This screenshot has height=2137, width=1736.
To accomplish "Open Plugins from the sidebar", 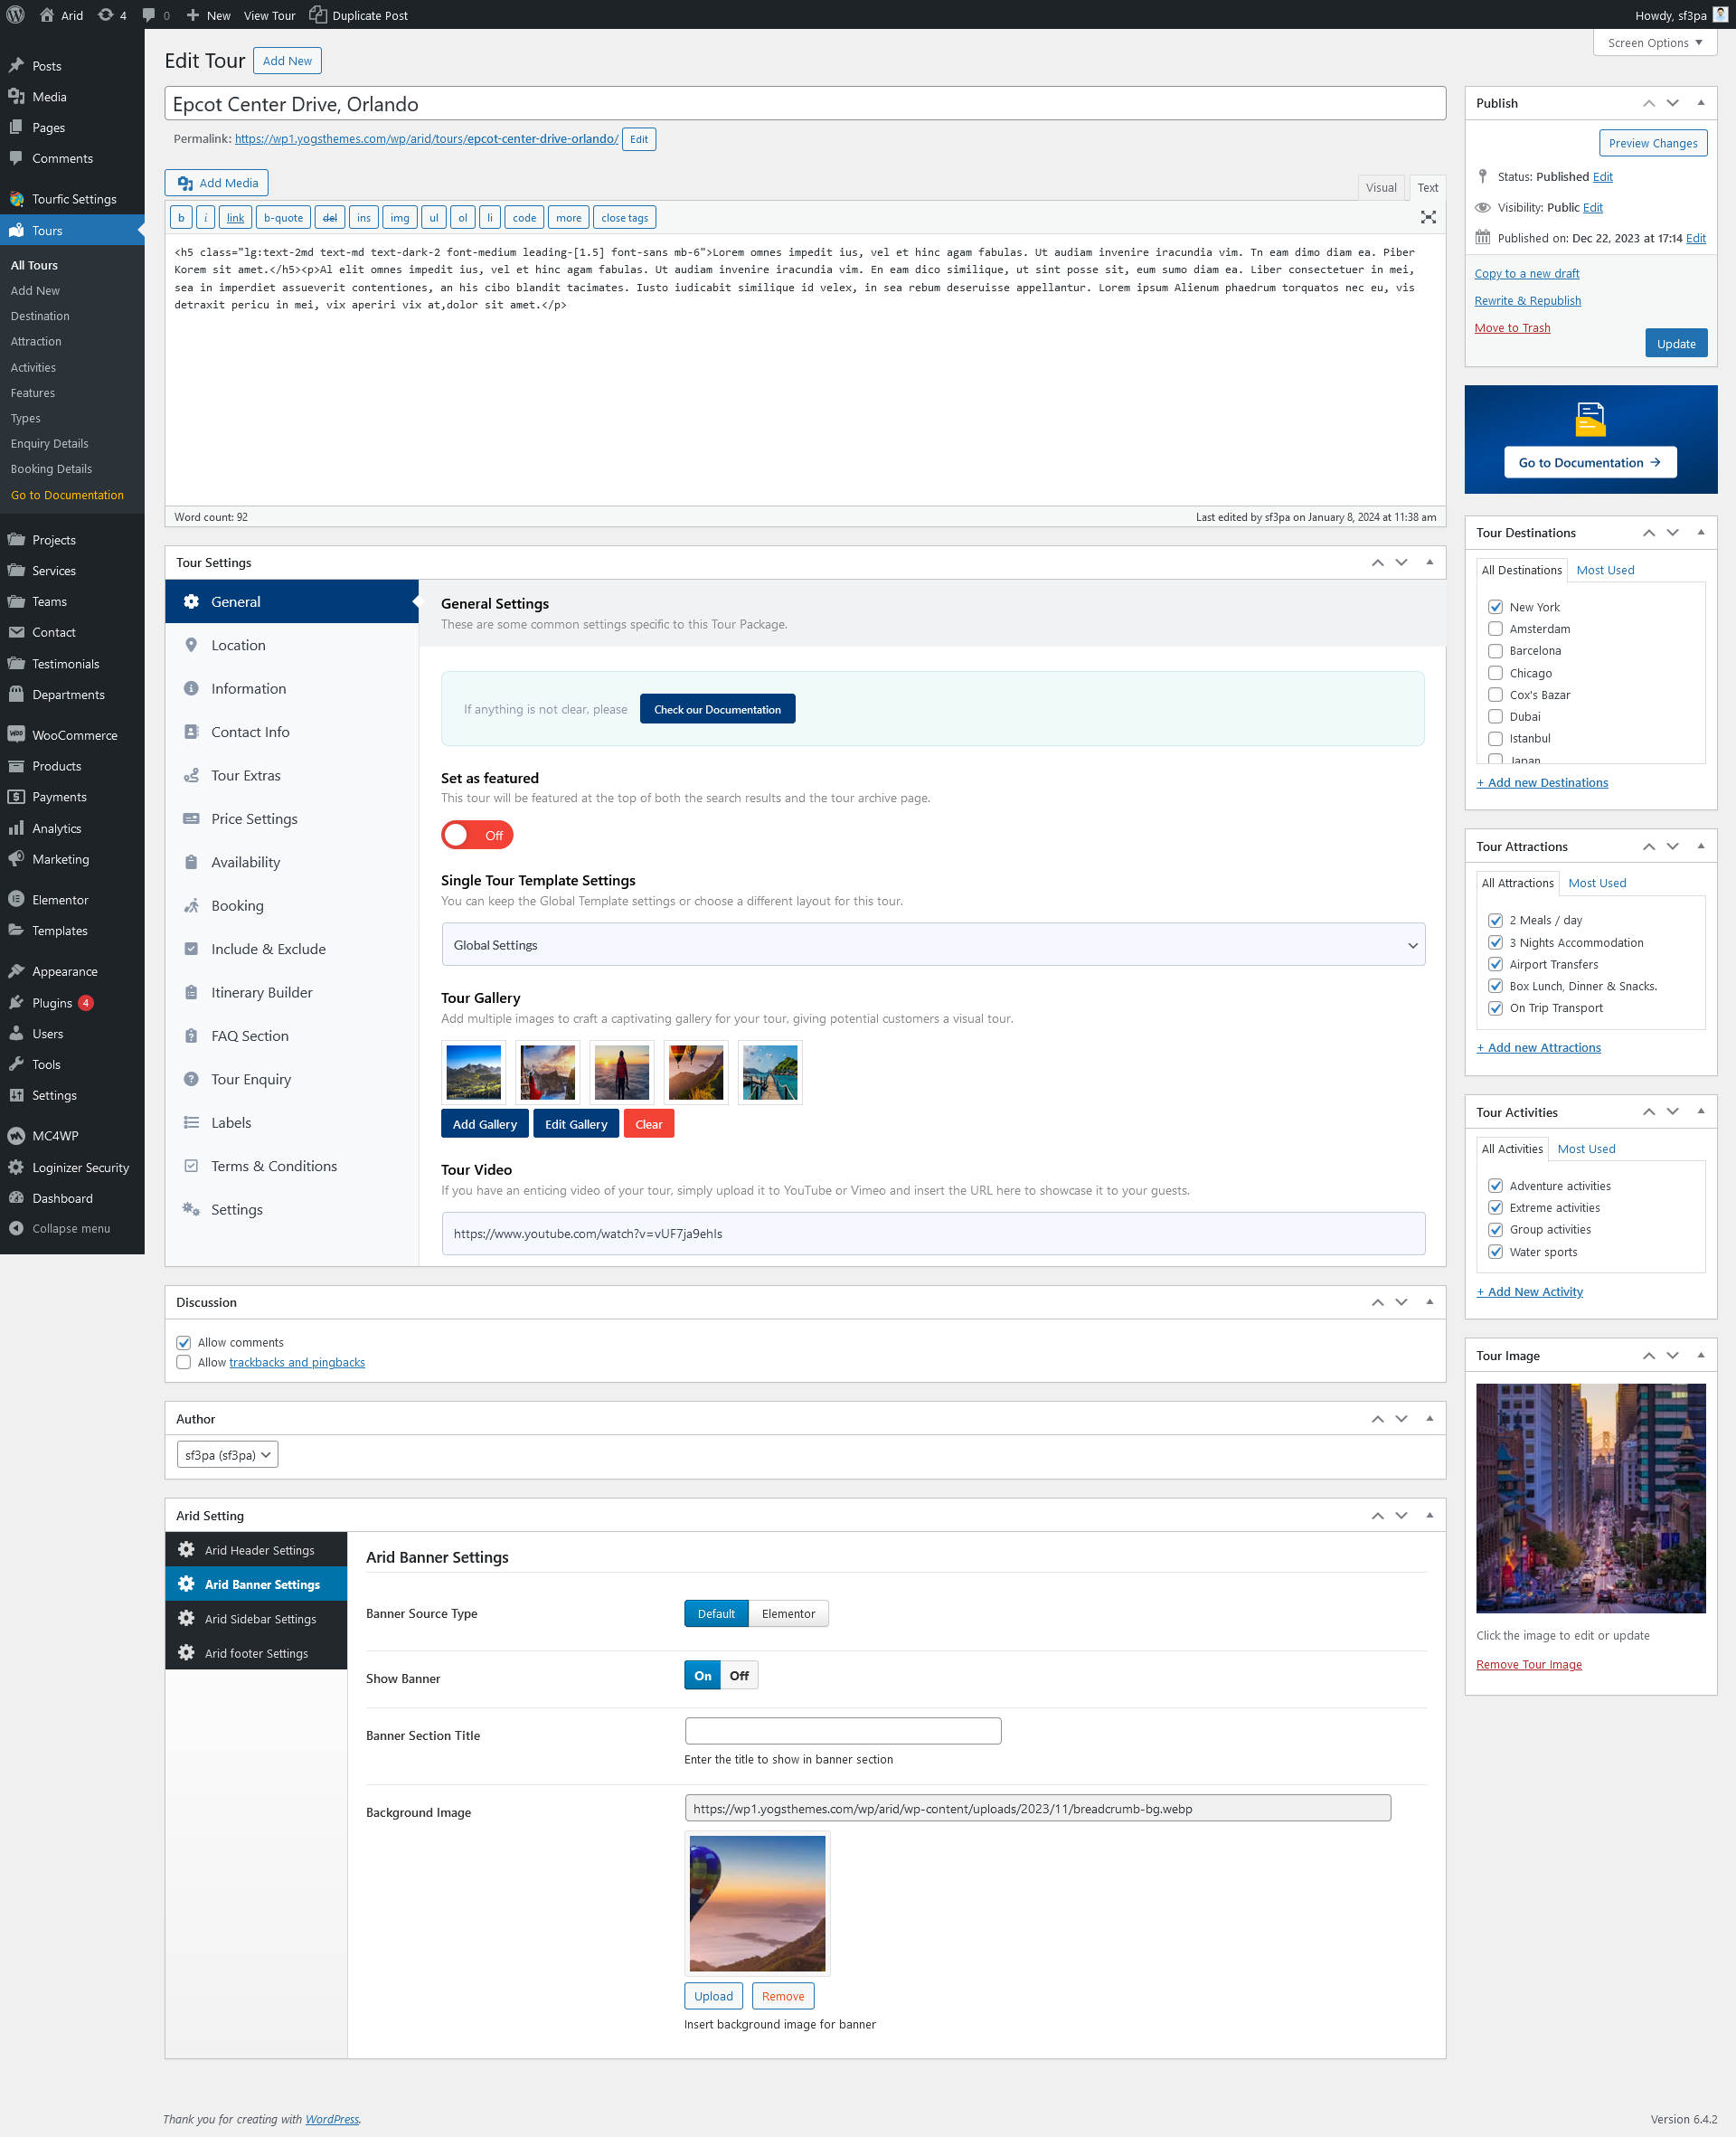I will 51,1003.
